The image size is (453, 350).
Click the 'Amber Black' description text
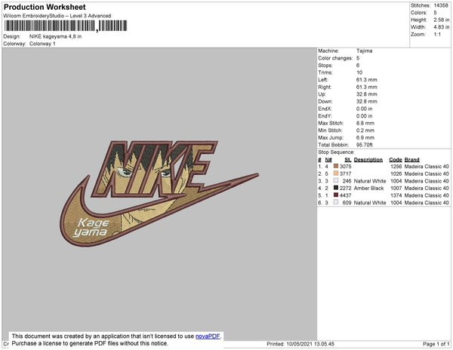point(369,188)
